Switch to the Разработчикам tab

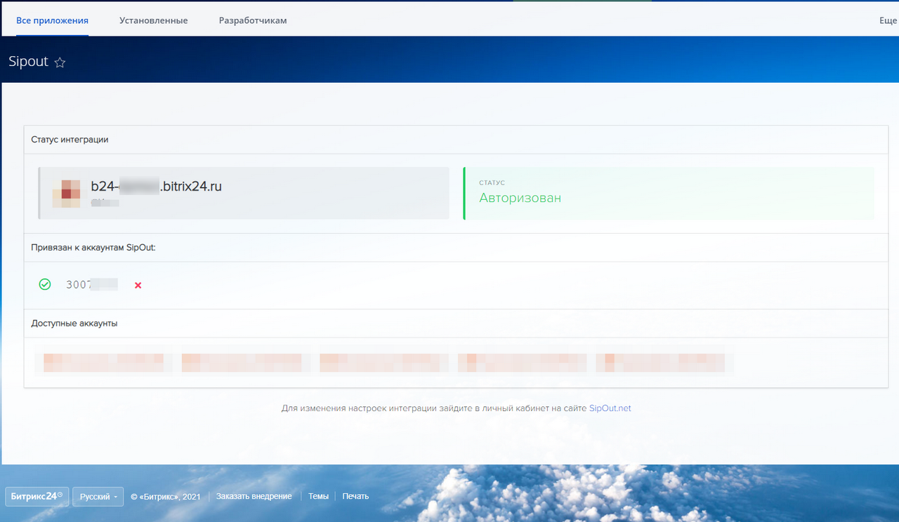252,20
